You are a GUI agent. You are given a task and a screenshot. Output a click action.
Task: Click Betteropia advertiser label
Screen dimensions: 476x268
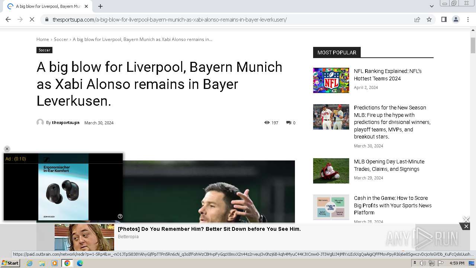(128, 237)
